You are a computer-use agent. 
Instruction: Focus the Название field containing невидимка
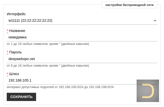click(82, 37)
